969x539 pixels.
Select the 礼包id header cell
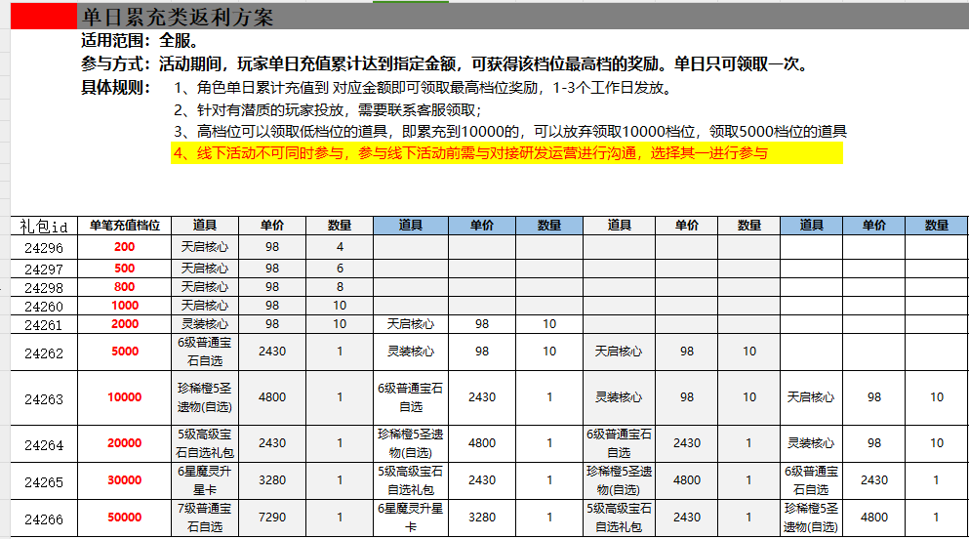(x=44, y=226)
